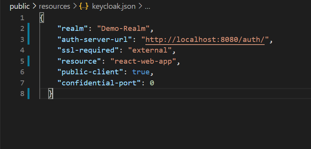Click line number 1 in gutter
The image size is (311, 149).
pyautogui.click(x=22, y=18)
